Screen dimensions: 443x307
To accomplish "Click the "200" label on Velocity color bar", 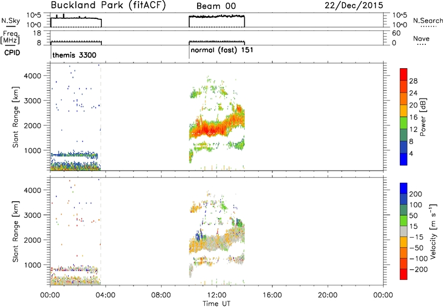I will (x=416, y=194).
